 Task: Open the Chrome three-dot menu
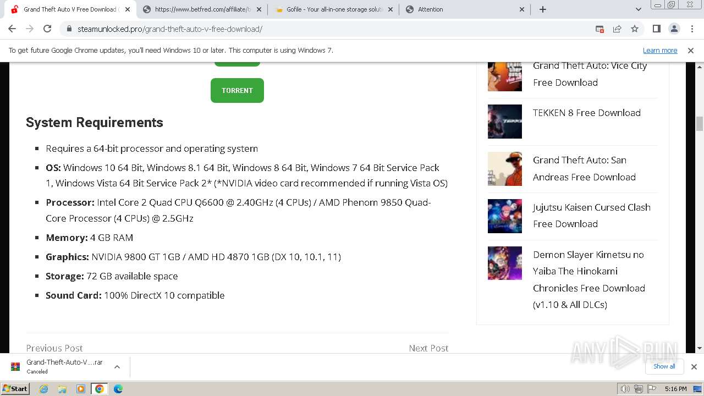click(x=691, y=29)
